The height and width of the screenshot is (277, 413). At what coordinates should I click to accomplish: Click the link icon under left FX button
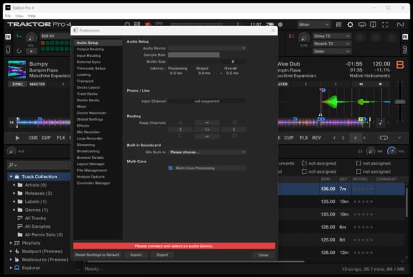click(x=8, y=50)
